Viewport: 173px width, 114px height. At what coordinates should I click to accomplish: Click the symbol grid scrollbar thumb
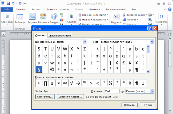point(148,51)
